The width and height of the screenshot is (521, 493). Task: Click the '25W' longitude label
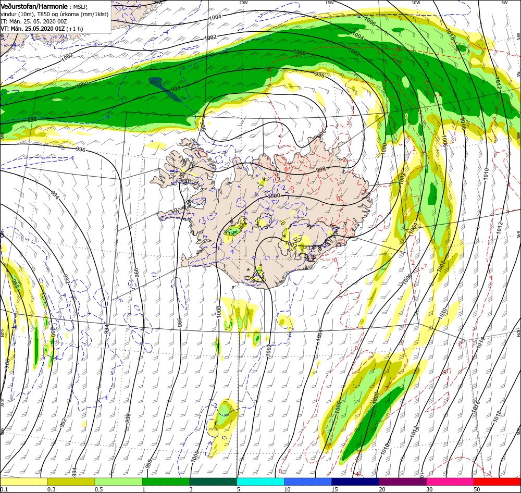(158, 2)
